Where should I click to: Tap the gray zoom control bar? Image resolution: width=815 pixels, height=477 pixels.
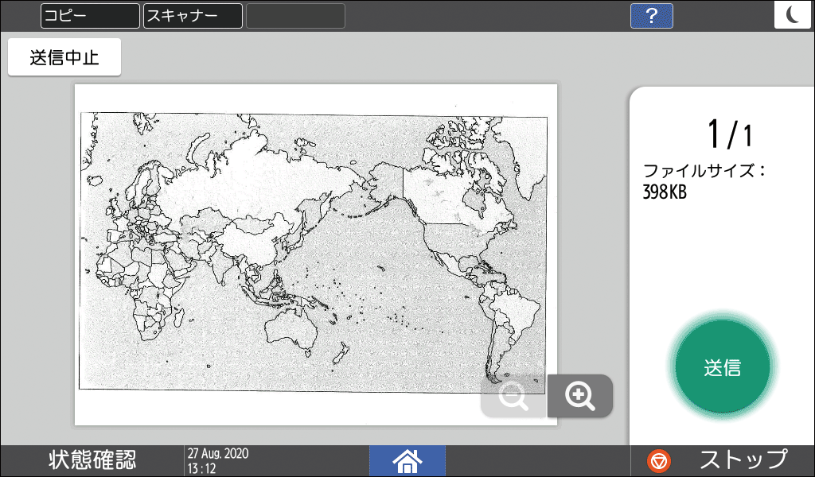click(x=547, y=396)
